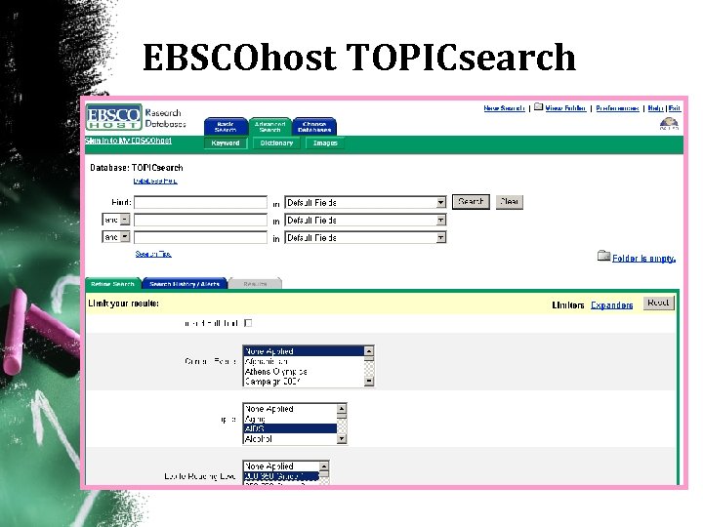Image resolution: width=703 pixels, height=527 pixels.
Task: Open the Search Tips link
Action: (x=153, y=254)
